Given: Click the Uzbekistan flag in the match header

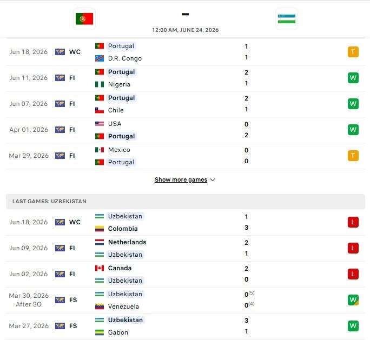Looking at the screenshot, I should pyautogui.click(x=287, y=19).
